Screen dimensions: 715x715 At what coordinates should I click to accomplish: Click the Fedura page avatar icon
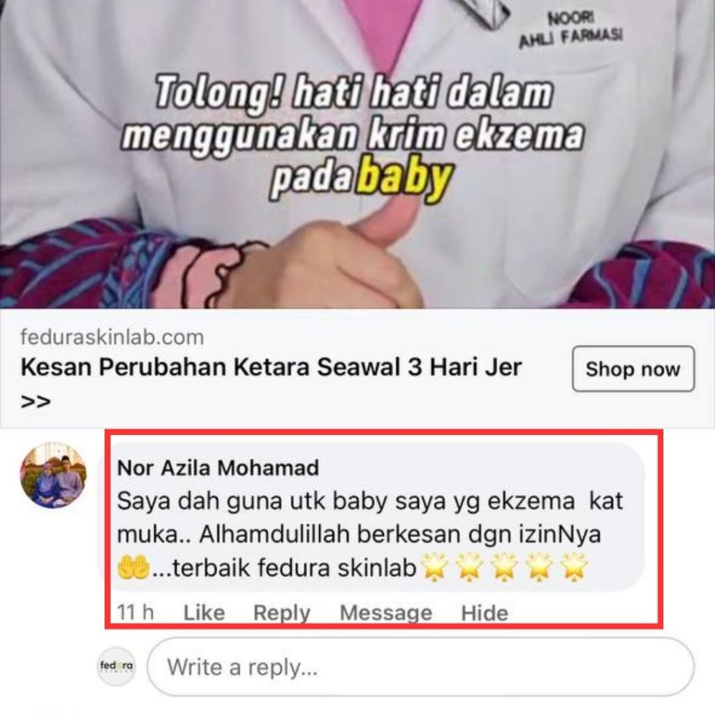(x=117, y=666)
